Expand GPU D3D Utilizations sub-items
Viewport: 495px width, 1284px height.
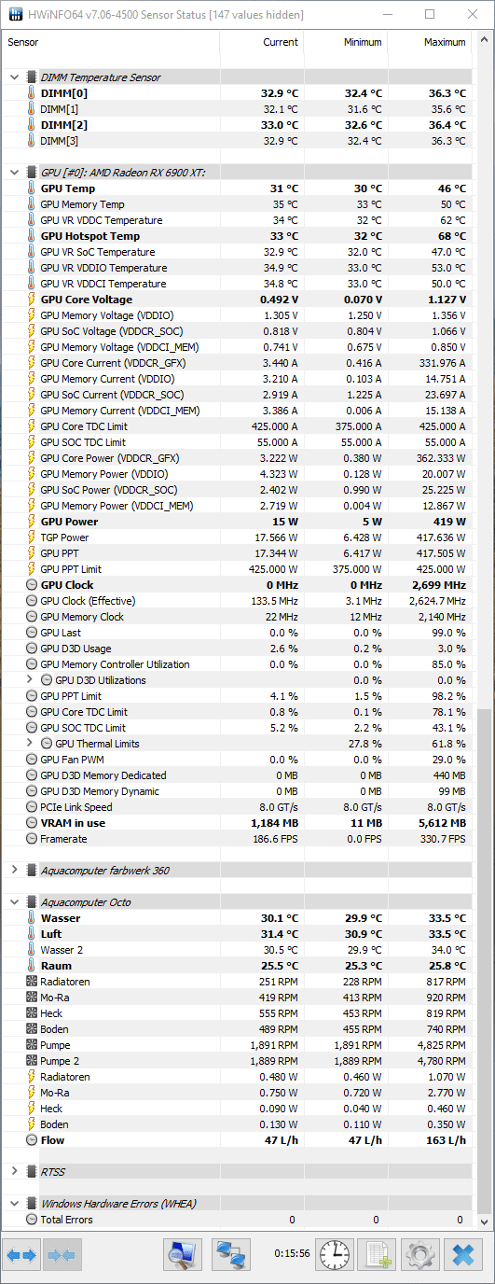[x=30, y=680]
